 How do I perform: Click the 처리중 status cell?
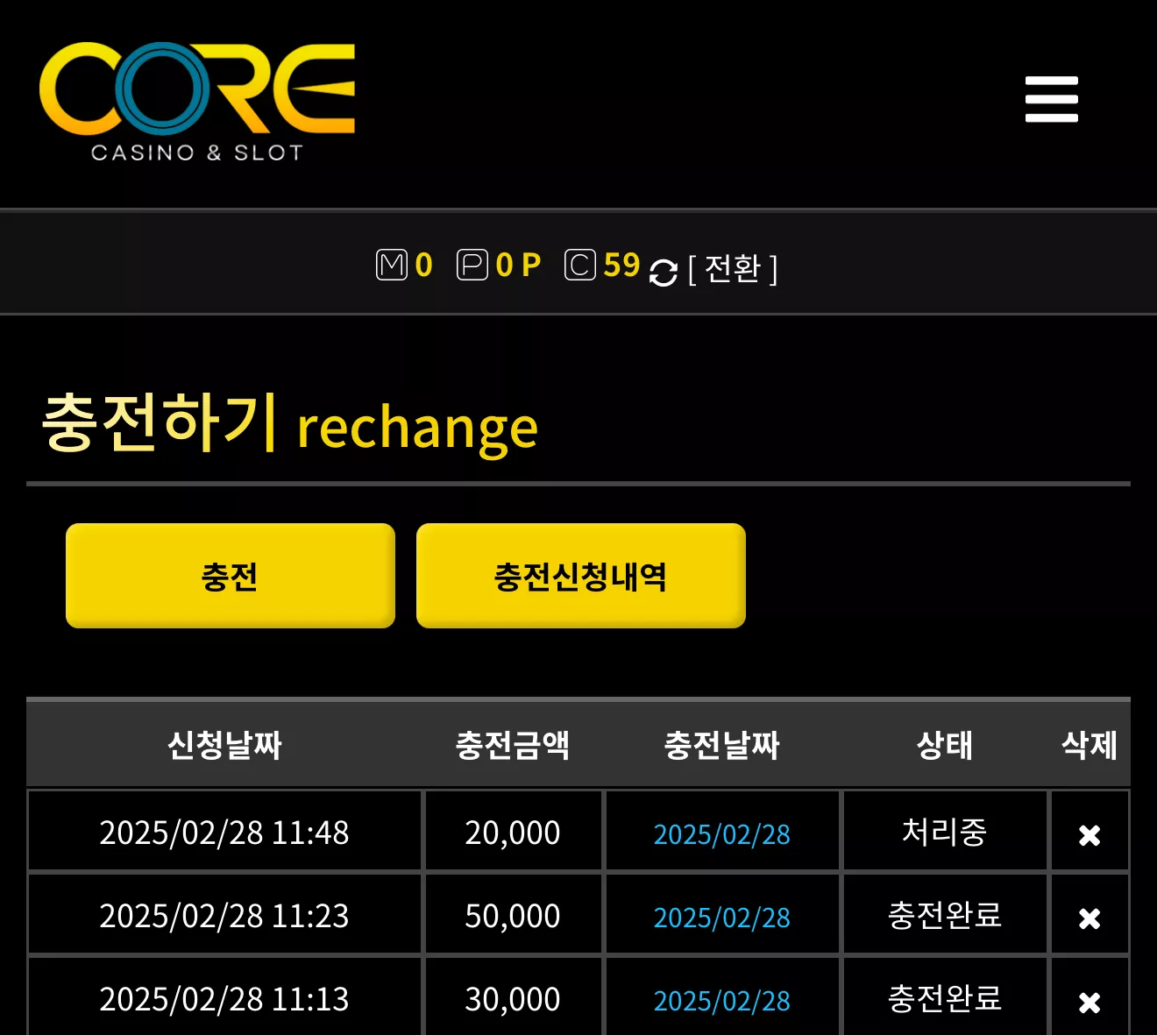[x=945, y=831]
